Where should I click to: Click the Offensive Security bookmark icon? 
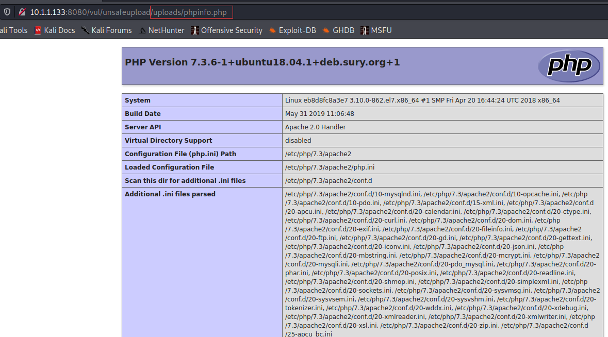pyautogui.click(x=194, y=30)
